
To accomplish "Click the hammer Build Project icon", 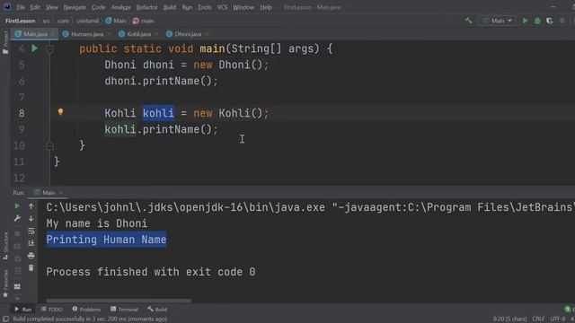I will [469, 21].
